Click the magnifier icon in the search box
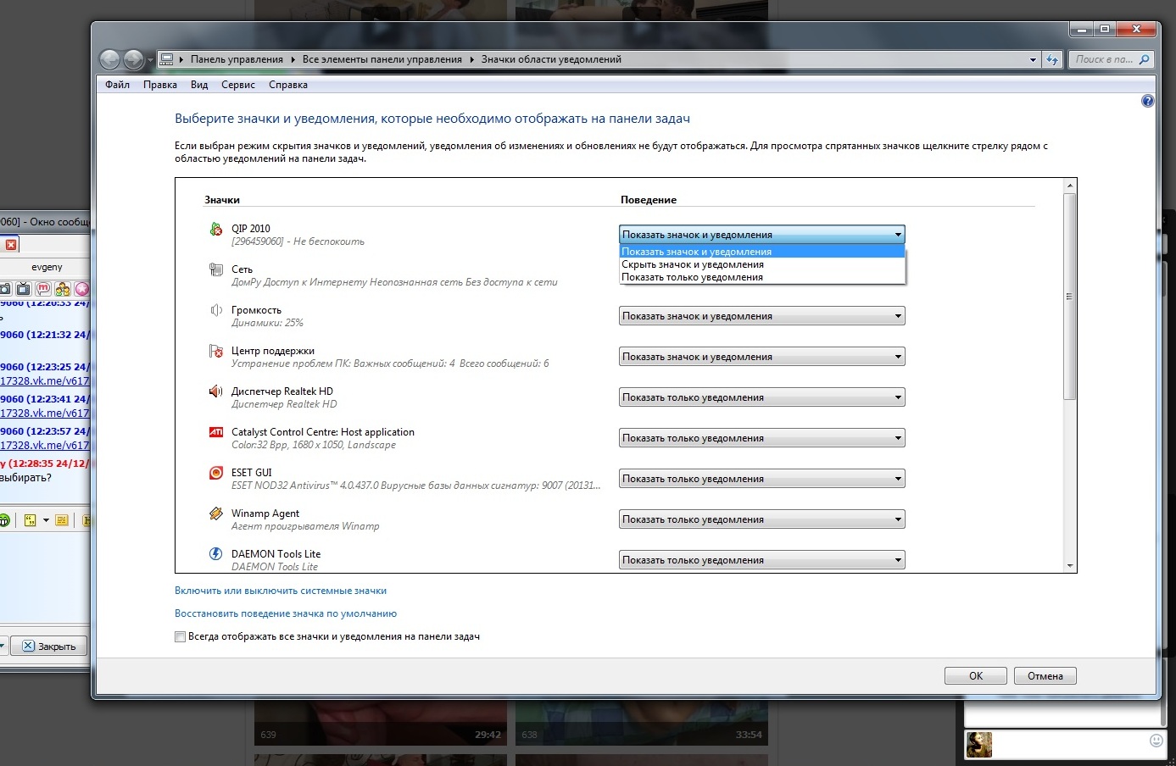This screenshot has height=766, width=1176. tap(1144, 59)
